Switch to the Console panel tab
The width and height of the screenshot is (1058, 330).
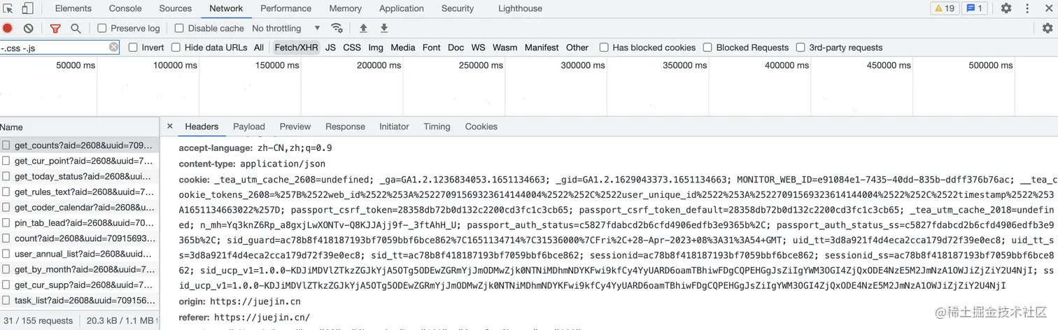tap(125, 8)
